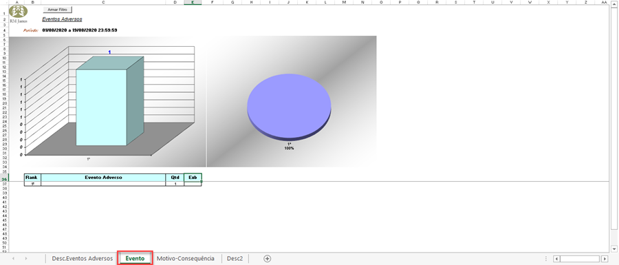Click the RM Janus logo image

click(18, 14)
